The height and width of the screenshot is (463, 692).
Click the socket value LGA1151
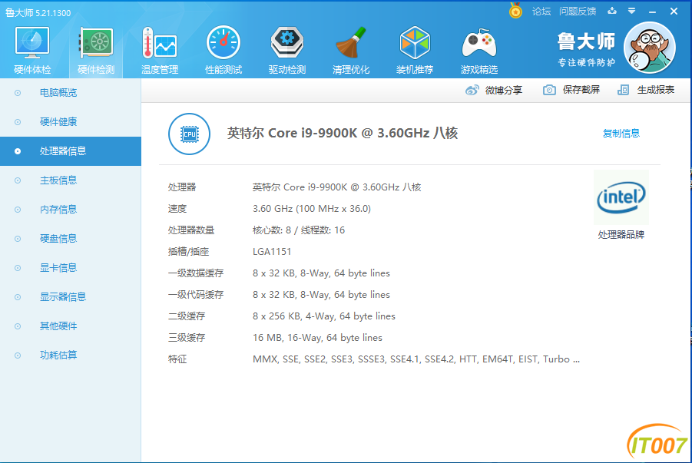[272, 252]
